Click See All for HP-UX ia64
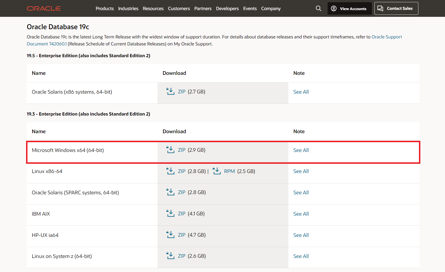The width and height of the screenshot is (445, 272). 301,235
